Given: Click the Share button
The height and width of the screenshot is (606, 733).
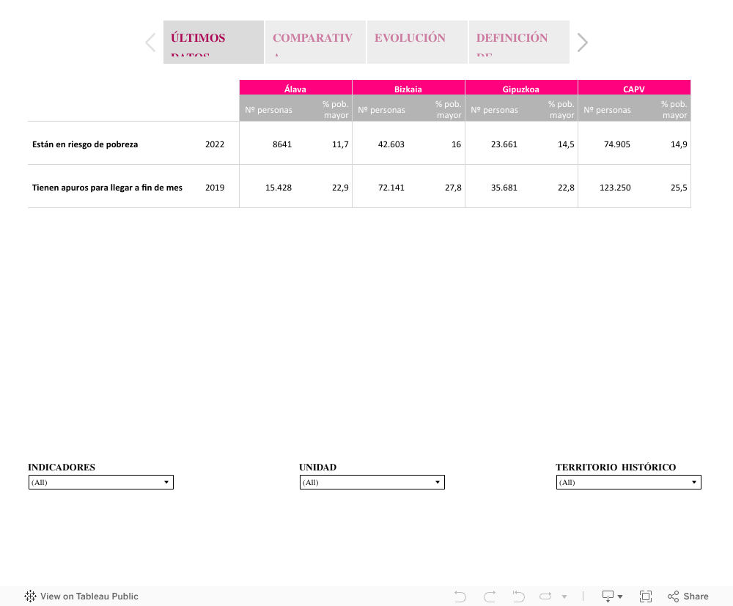Looking at the screenshot, I should coord(688,596).
